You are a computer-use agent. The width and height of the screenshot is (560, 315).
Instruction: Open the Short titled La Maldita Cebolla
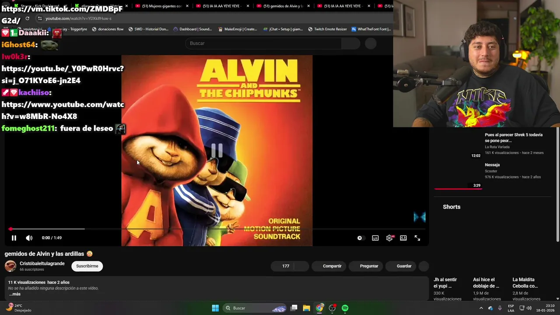(525, 283)
